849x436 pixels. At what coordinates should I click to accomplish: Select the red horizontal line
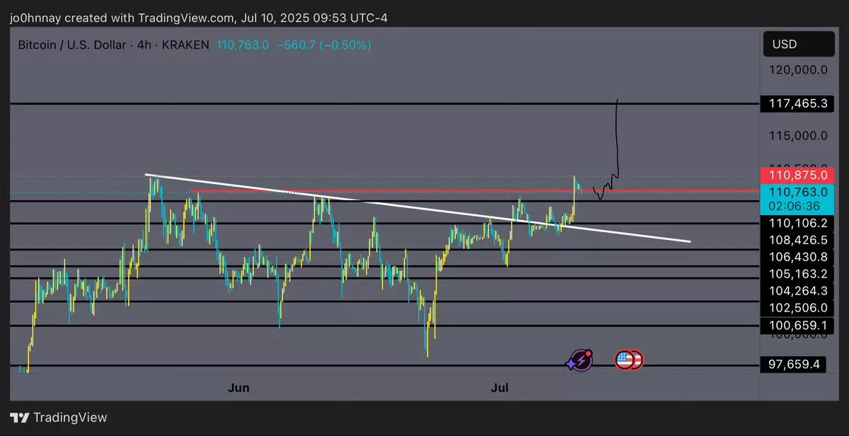coord(475,191)
